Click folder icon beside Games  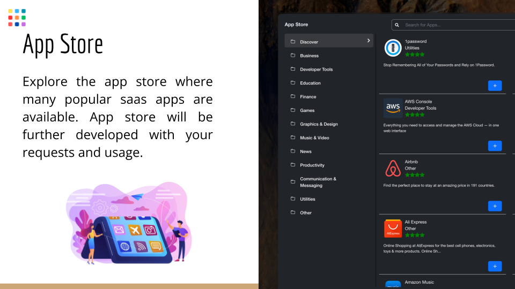pos(293,110)
